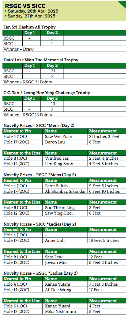Click Winner – Draw result line
The width and height of the screenshot is (128, 320).
tap(19, 49)
